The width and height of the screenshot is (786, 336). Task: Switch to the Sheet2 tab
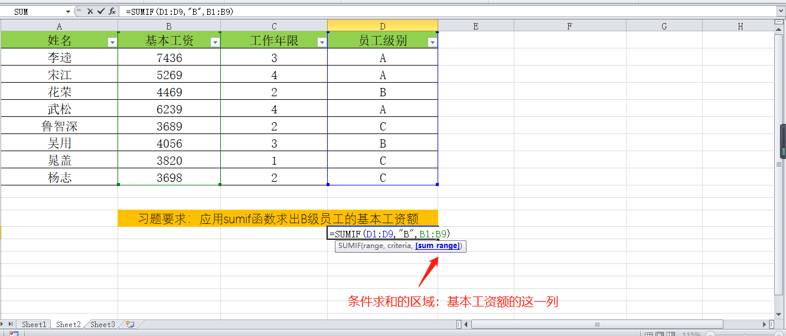click(x=68, y=324)
